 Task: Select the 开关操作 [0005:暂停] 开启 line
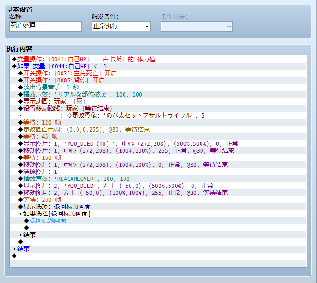click(158, 80)
